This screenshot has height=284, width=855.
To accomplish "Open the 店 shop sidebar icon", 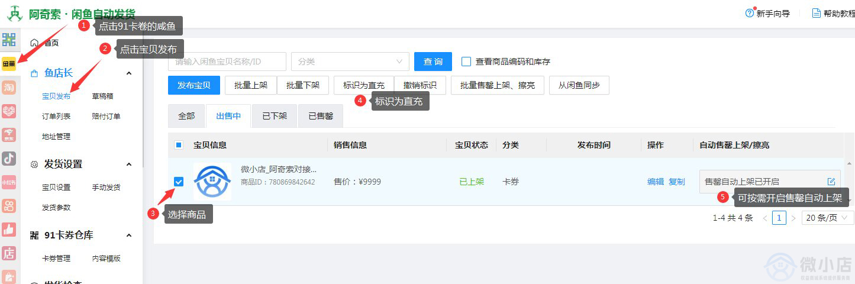I will (x=9, y=253).
